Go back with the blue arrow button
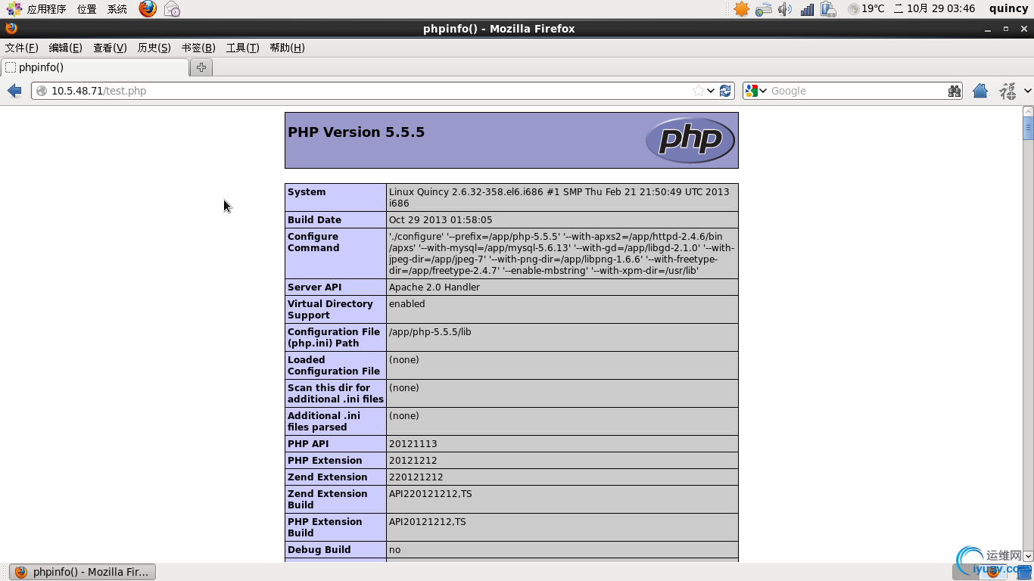 tap(14, 91)
